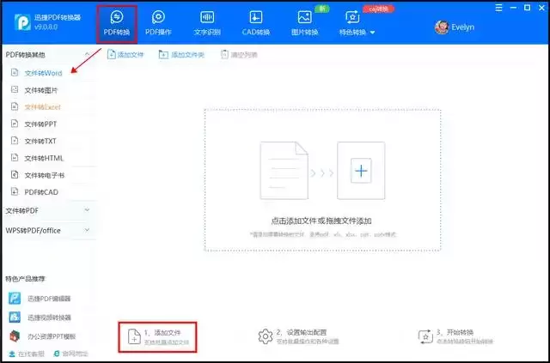The image size is (550, 363).
Task: Close the converter window
Action: point(541,8)
